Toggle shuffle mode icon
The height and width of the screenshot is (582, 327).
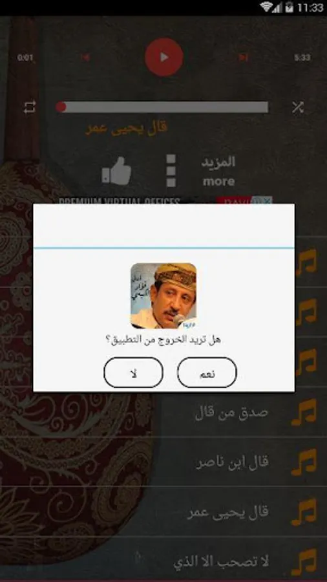tap(298, 107)
